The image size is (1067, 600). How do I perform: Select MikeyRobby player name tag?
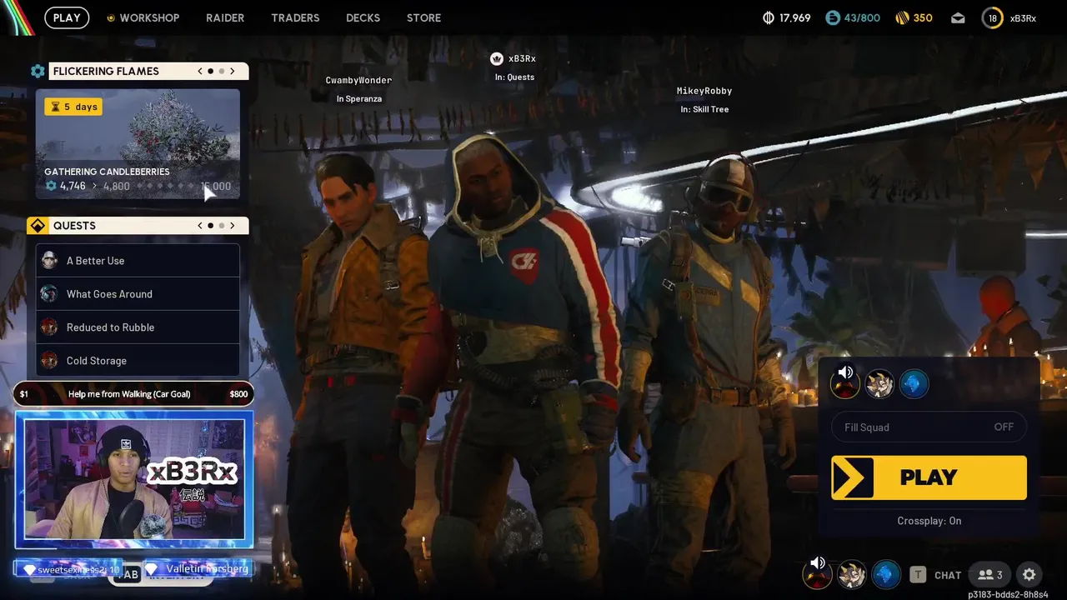(704, 91)
